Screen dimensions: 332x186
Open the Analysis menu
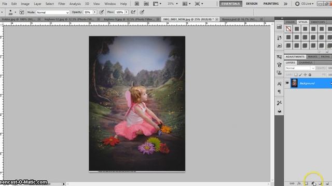coord(75,4)
